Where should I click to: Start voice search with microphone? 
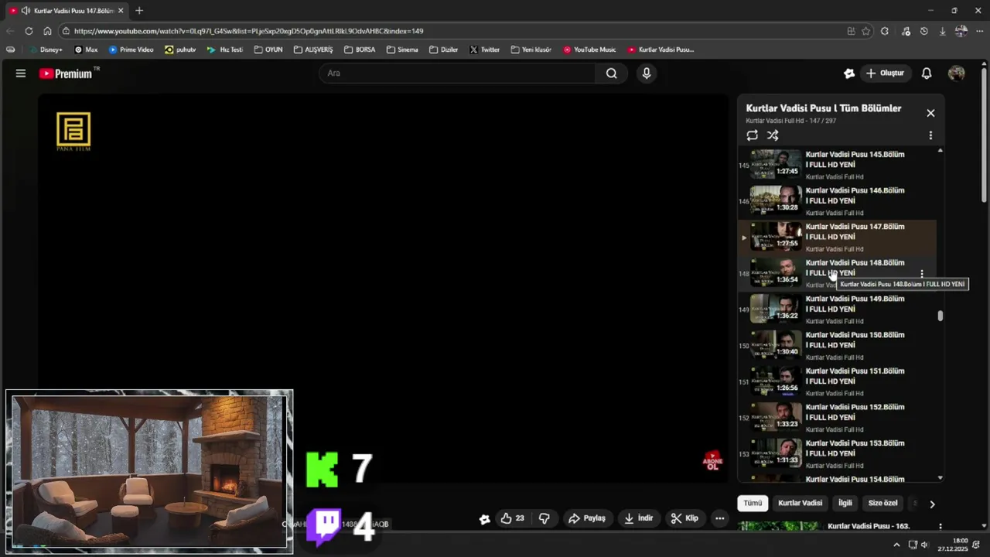point(647,73)
